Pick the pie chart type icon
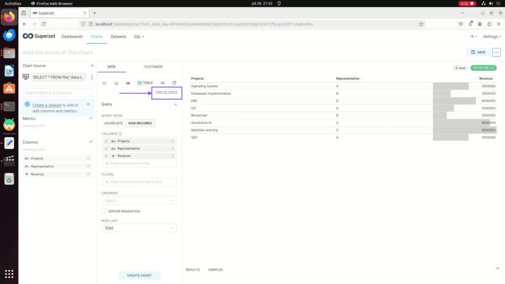The width and height of the screenshot is (505, 284). (174, 83)
